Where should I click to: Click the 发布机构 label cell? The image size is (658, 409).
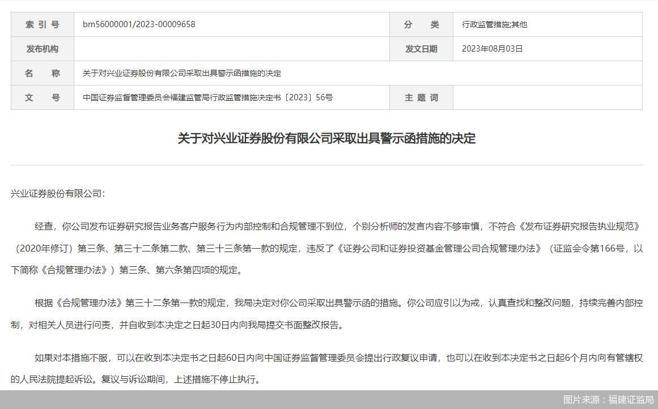tap(43, 49)
